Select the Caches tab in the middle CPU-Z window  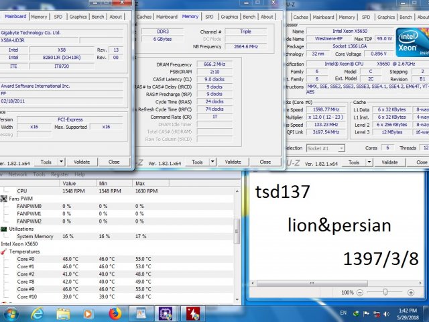pyautogui.click(x=144, y=17)
